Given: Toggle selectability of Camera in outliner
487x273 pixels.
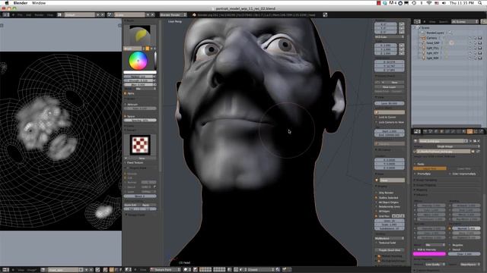Looking at the screenshot, I should [x=475, y=38].
